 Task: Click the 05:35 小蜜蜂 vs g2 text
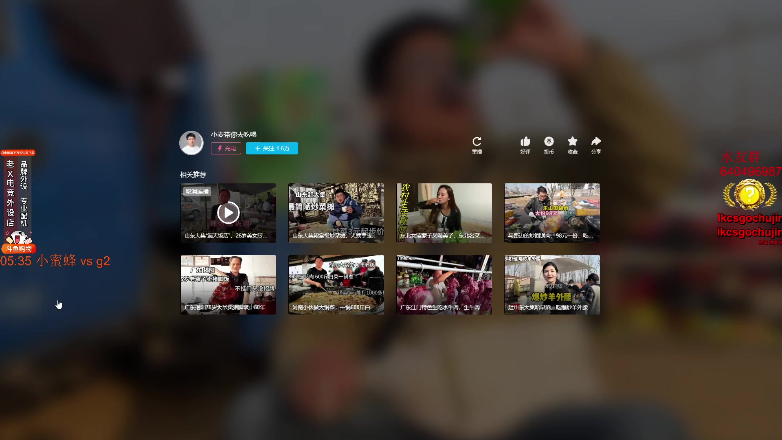click(55, 261)
